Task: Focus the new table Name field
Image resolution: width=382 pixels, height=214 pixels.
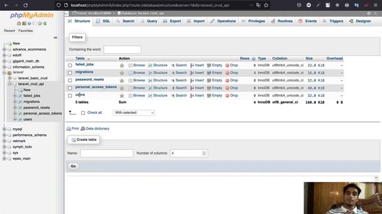Action: [107, 153]
